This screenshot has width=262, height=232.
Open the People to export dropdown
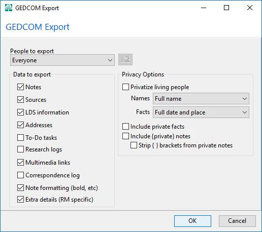tap(62, 60)
